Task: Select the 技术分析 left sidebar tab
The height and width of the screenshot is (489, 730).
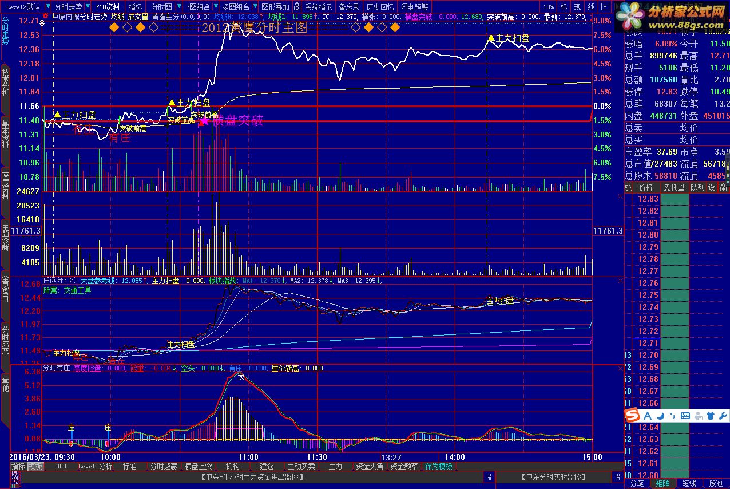Action: tap(5, 83)
